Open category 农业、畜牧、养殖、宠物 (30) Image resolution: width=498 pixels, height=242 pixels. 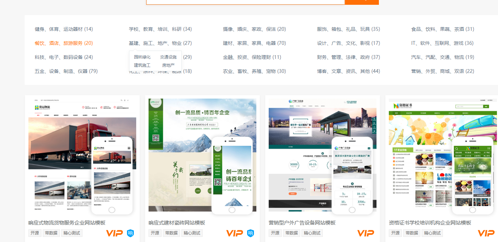tap(254, 71)
